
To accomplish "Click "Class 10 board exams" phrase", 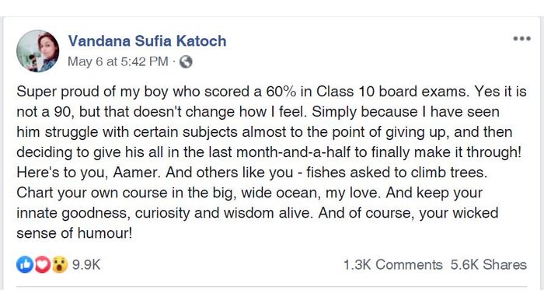I will click(392, 92).
